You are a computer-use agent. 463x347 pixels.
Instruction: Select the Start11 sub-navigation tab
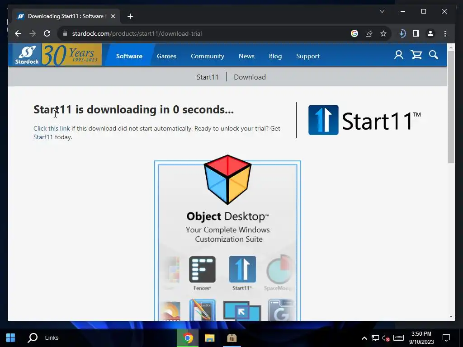coord(208,77)
